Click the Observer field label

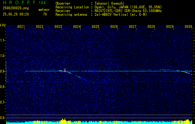[x=63, y=3]
